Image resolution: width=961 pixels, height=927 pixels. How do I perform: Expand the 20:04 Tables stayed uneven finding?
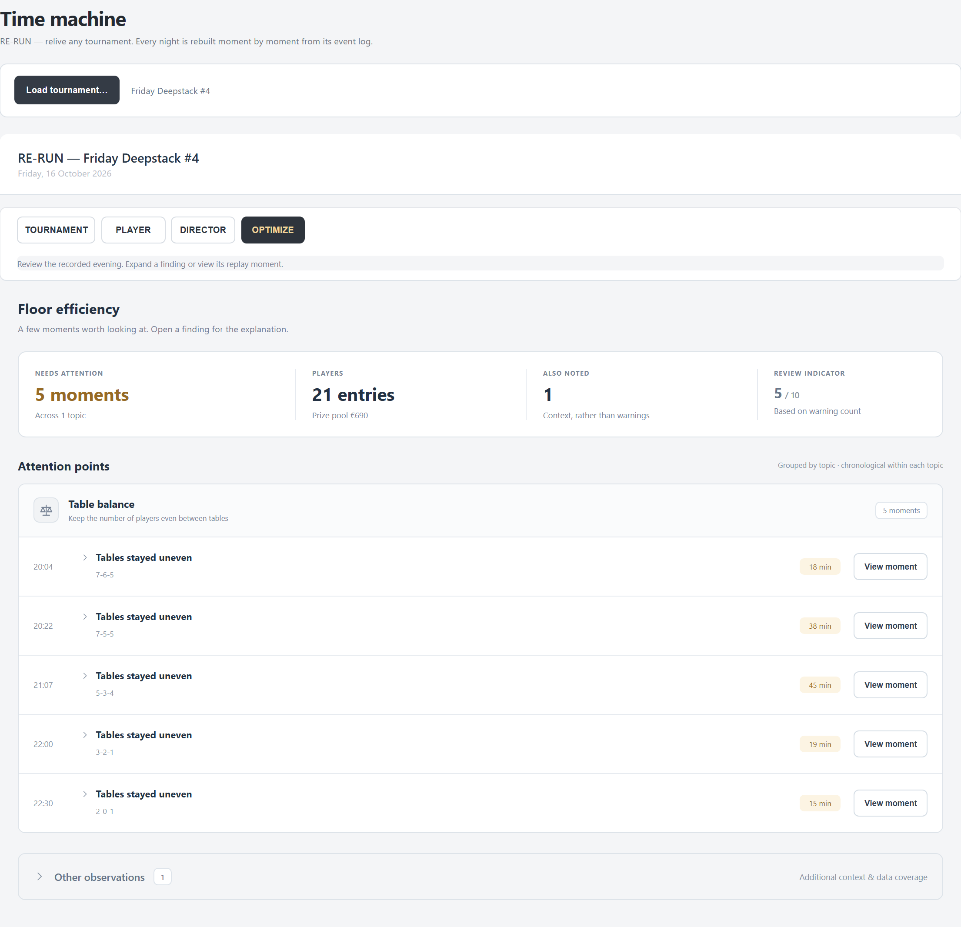85,558
